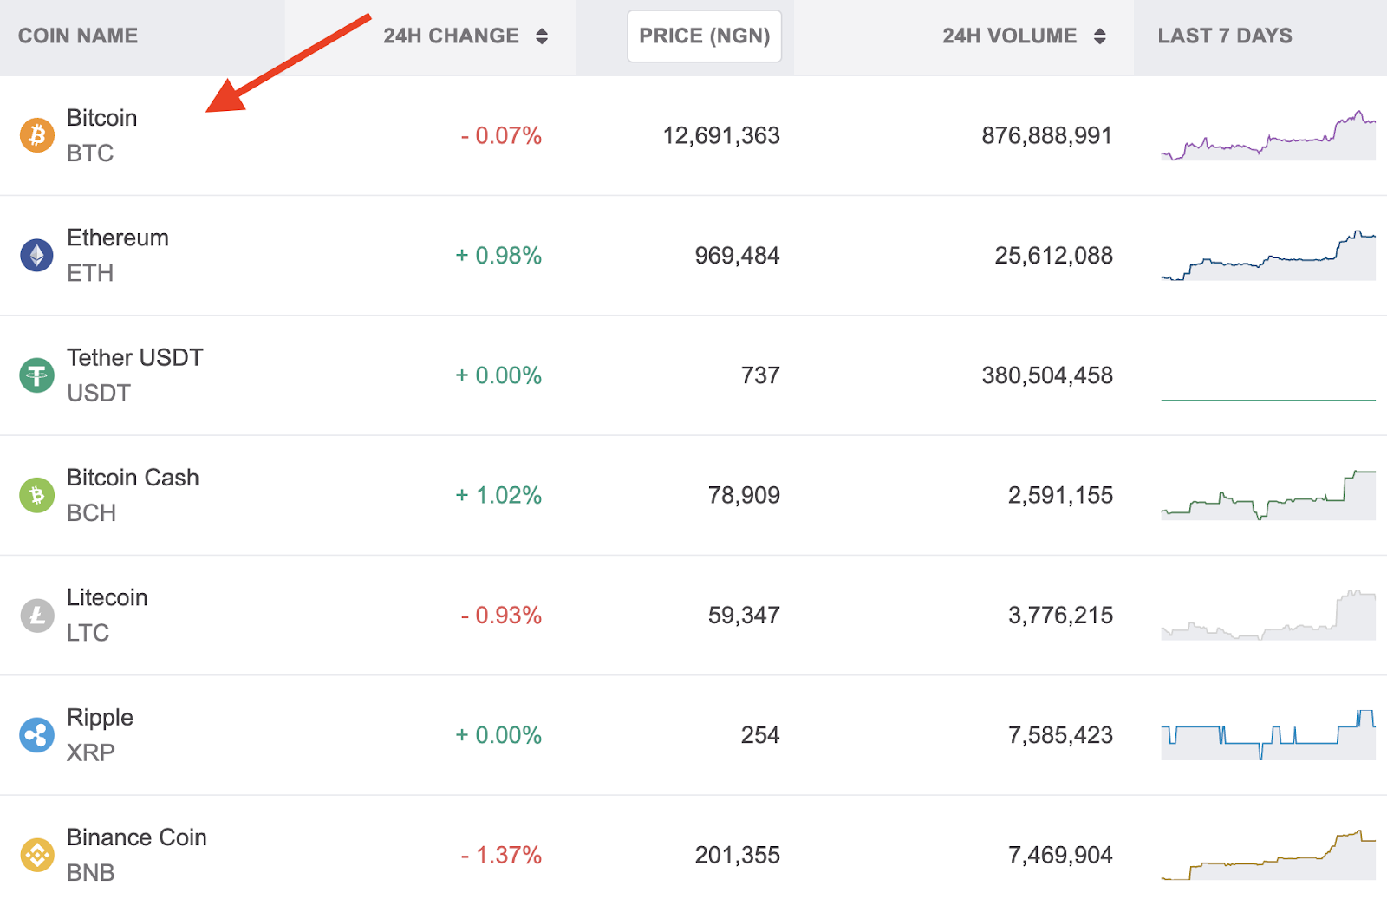Screen dimensions: 1387x912
Task: Open Bitcoin Cash's green 7-day chart
Action: click(1268, 495)
